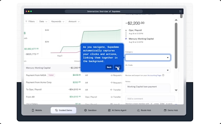
Task: Click the fullscreen expand icon in title bar
Action: (180, 11)
